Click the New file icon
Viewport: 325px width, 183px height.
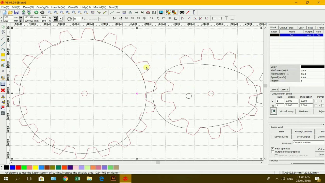pyautogui.click(x=5, y=12)
